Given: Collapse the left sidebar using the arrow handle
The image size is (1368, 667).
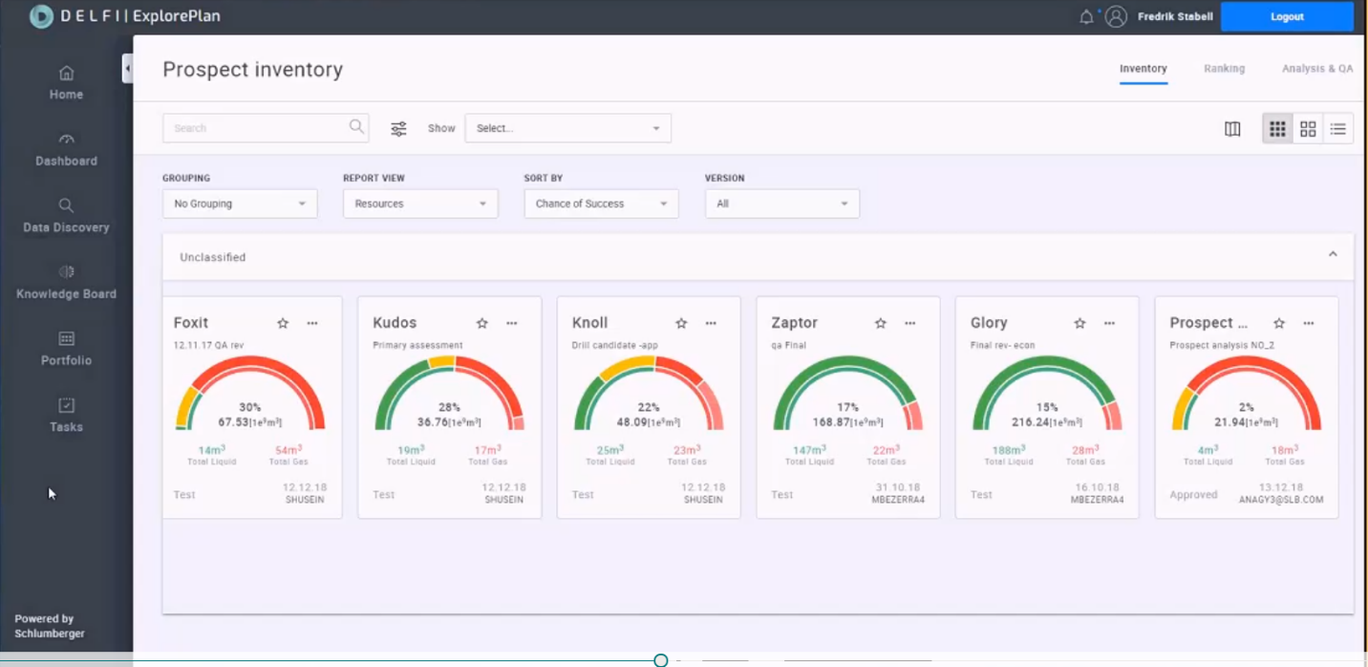Looking at the screenshot, I should click(x=127, y=69).
